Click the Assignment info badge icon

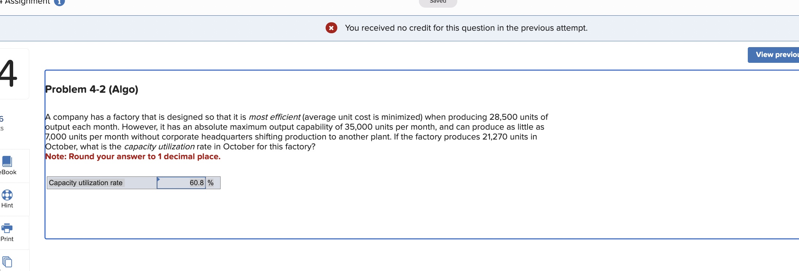59,2
